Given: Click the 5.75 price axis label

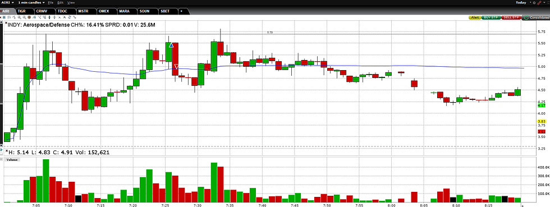Looking at the screenshot, I should 542,31.
